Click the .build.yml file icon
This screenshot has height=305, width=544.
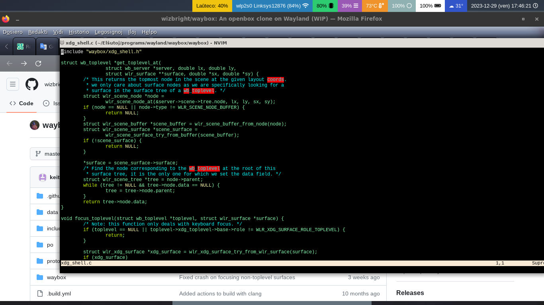(x=40, y=293)
